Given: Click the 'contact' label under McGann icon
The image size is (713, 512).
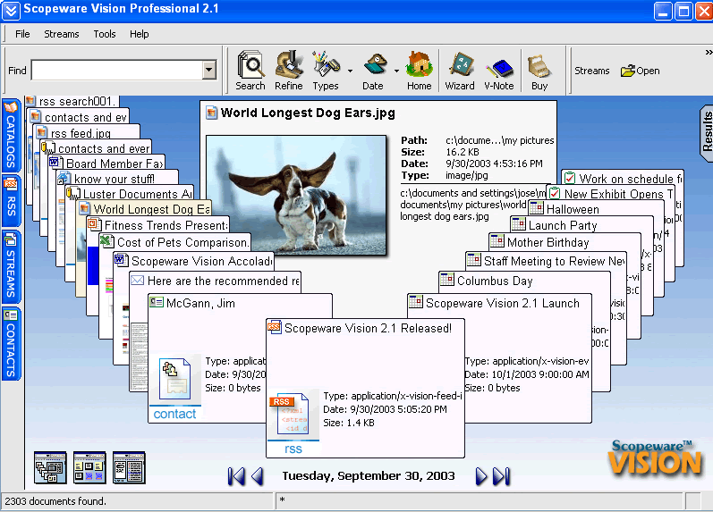Looking at the screenshot, I should [x=174, y=414].
